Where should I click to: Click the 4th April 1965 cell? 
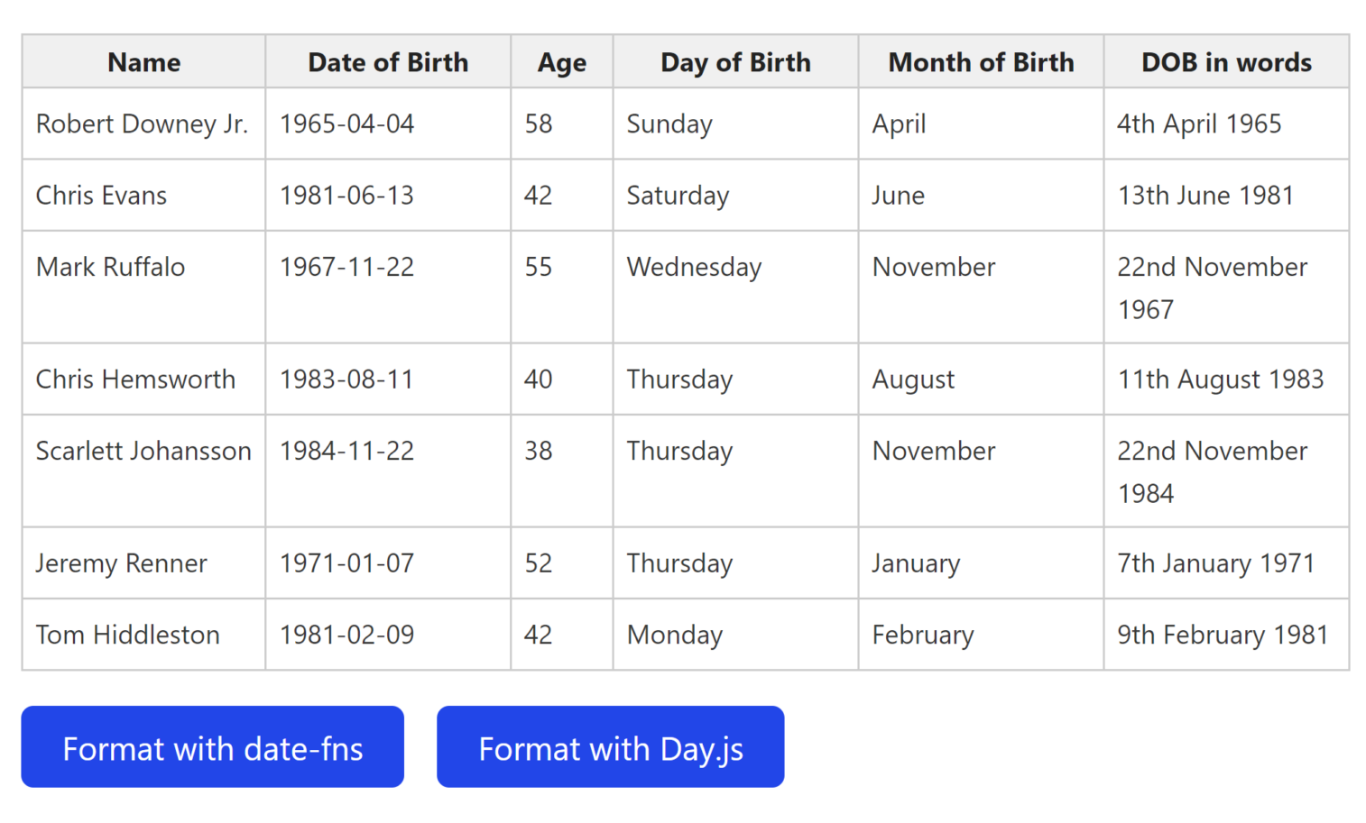click(x=1226, y=123)
